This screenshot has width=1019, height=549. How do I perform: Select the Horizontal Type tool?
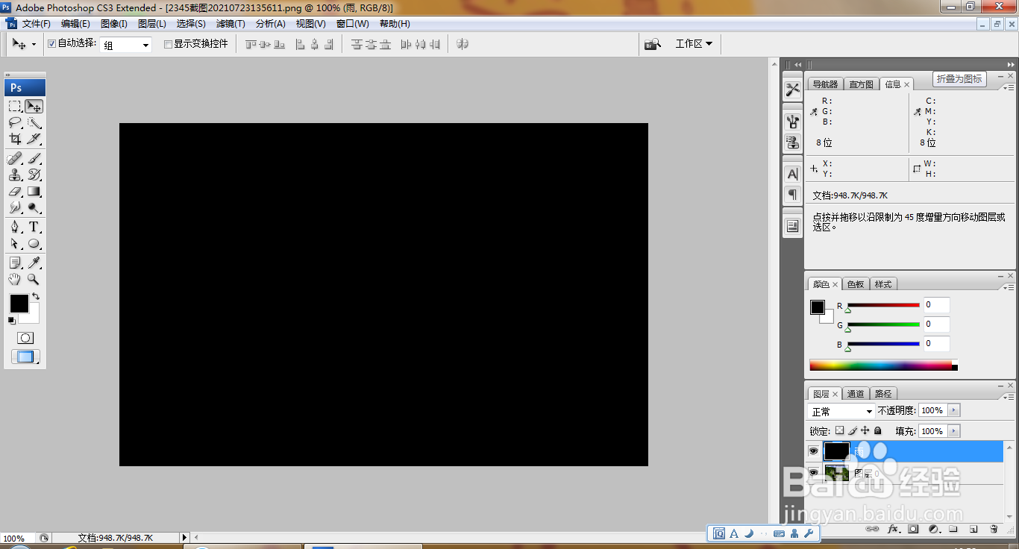pos(34,227)
